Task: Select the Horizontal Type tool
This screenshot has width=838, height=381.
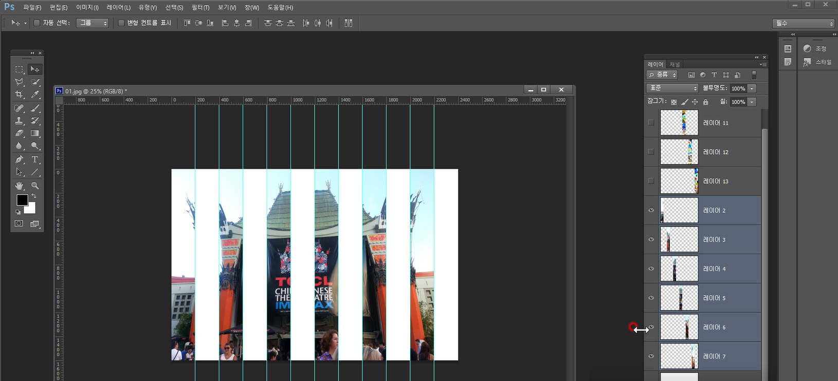Action: click(35, 159)
